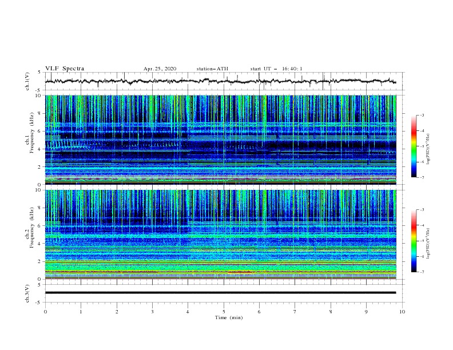Screen dimensions: 453x350
Task: Click the time axis tick label '0'
Action: [x=45, y=312]
